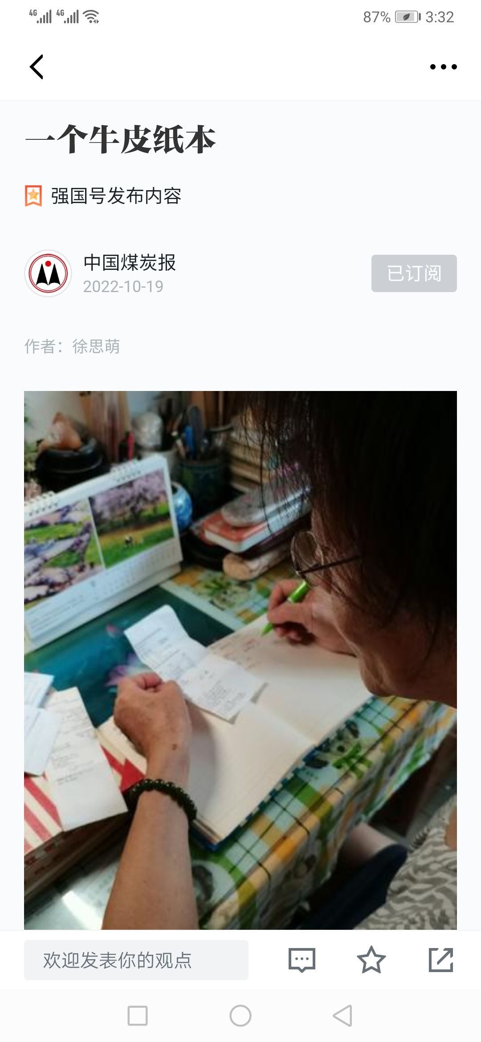Tap the Android home circle button
Image resolution: width=481 pixels, height=1042 pixels.
240,1016
